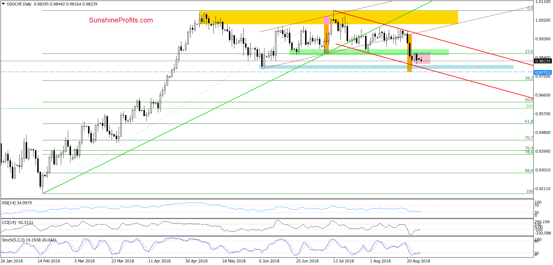This screenshot has height=265, width=553.
Task: Click the USDCHF,Daily chart title
Action: pyautogui.click(x=19, y=4)
